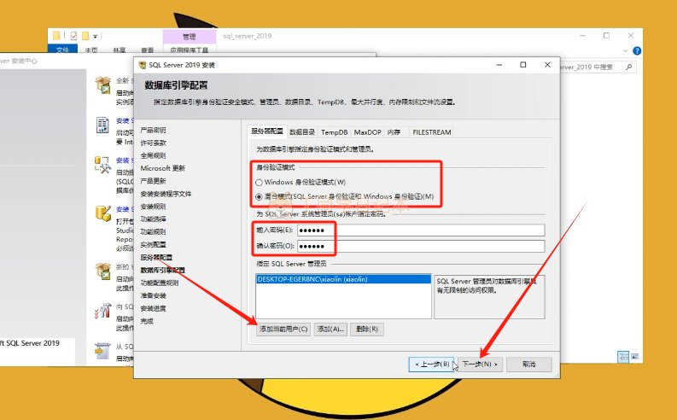Click the database-with-tools icon in Installation Center

102,165
